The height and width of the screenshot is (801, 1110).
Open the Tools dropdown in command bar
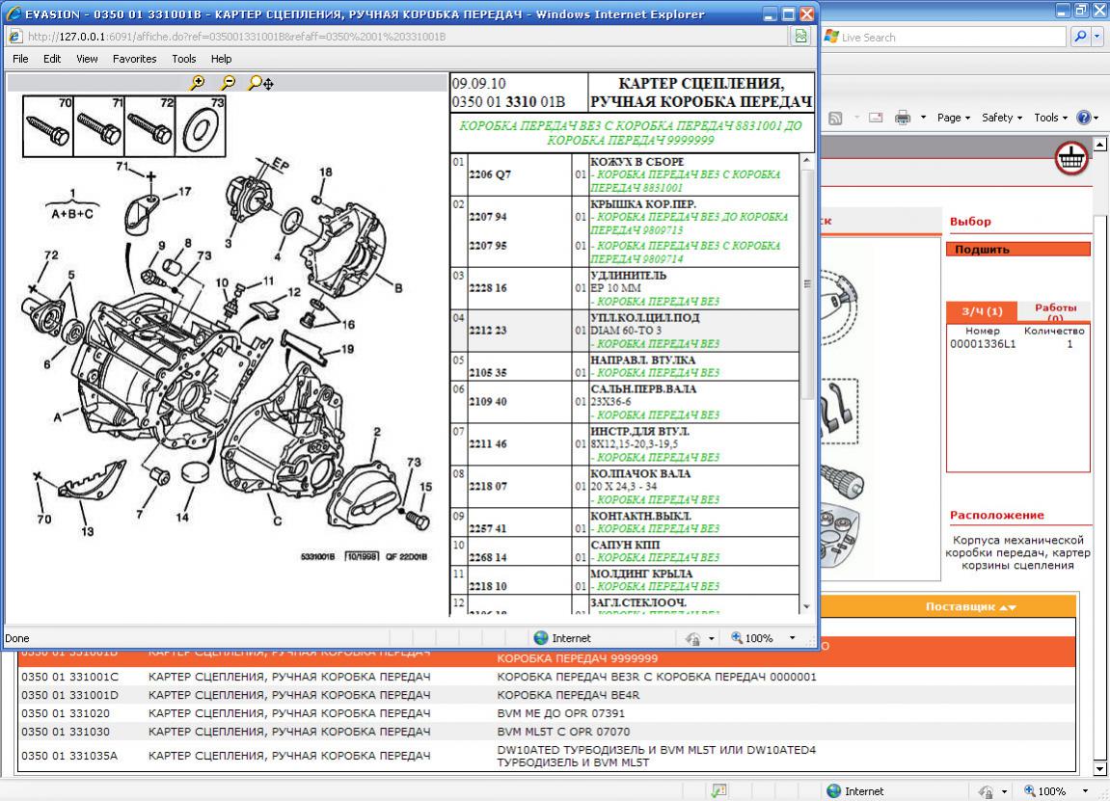click(1050, 118)
